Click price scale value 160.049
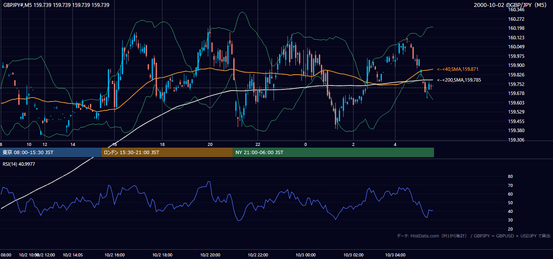The height and width of the screenshot is (259, 553). pyautogui.click(x=516, y=47)
